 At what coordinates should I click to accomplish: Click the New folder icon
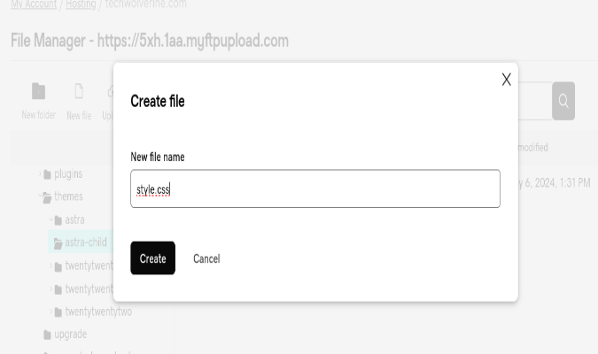tap(38, 91)
